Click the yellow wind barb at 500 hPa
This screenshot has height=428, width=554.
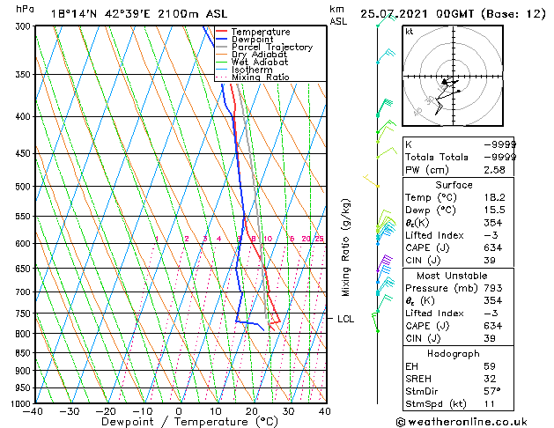point(371,181)
